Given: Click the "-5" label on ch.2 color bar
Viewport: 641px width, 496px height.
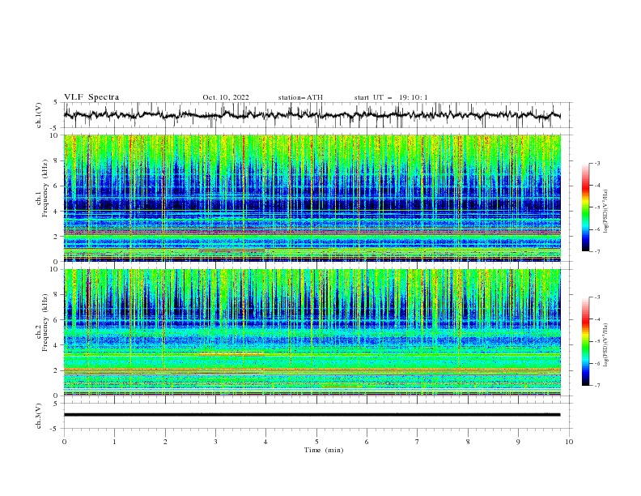Looking at the screenshot, I should point(597,341).
